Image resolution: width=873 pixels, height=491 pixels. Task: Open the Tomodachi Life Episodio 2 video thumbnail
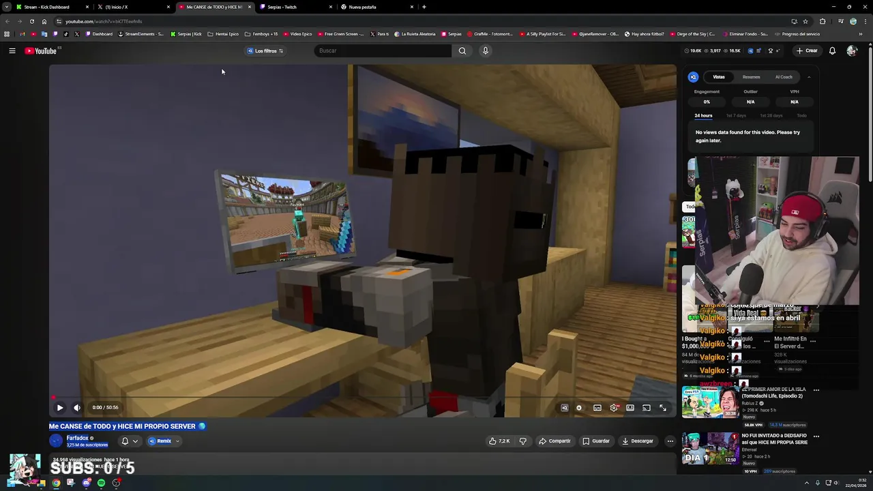tap(709, 402)
